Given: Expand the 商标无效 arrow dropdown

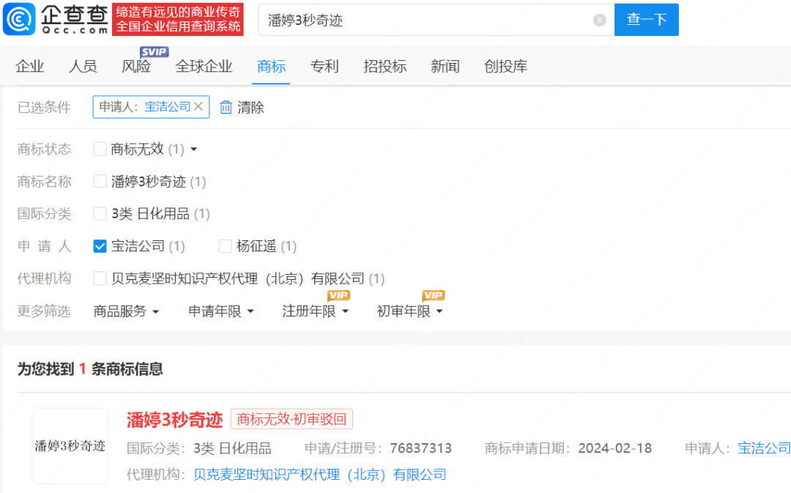Looking at the screenshot, I should pyautogui.click(x=193, y=149).
